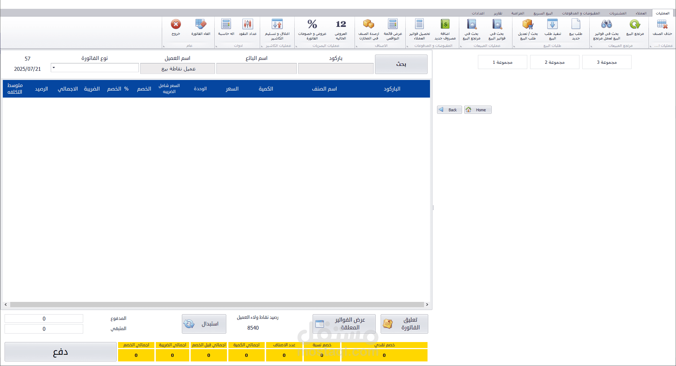Click the Back arrow button
The image size is (676, 366).
(x=449, y=110)
